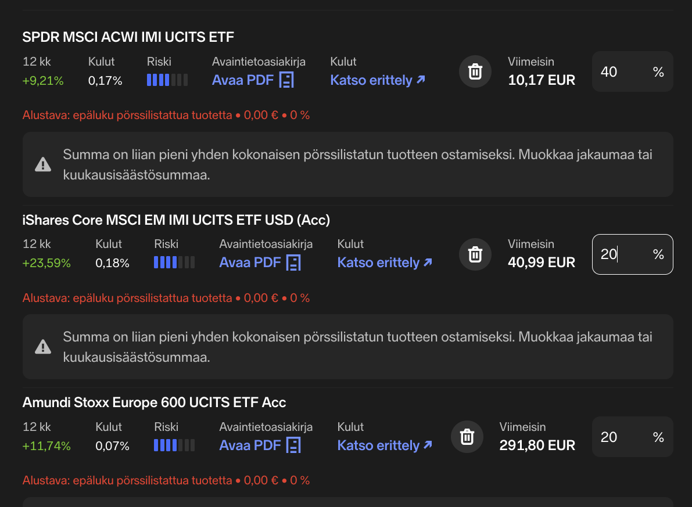Remove Amundi Stoxx Europe 600 via trash icon
The height and width of the screenshot is (507, 692).
click(x=467, y=437)
